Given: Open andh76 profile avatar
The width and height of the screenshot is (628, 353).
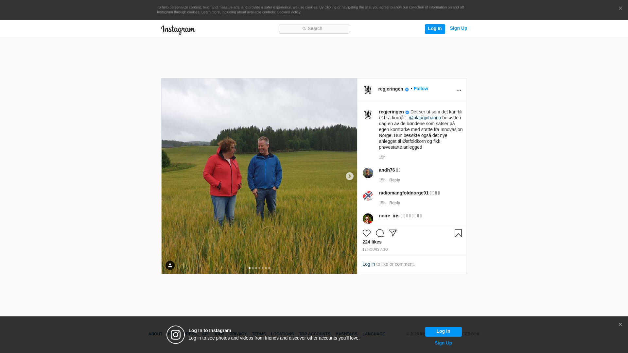Looking at the screenshot, I should 368,173.
